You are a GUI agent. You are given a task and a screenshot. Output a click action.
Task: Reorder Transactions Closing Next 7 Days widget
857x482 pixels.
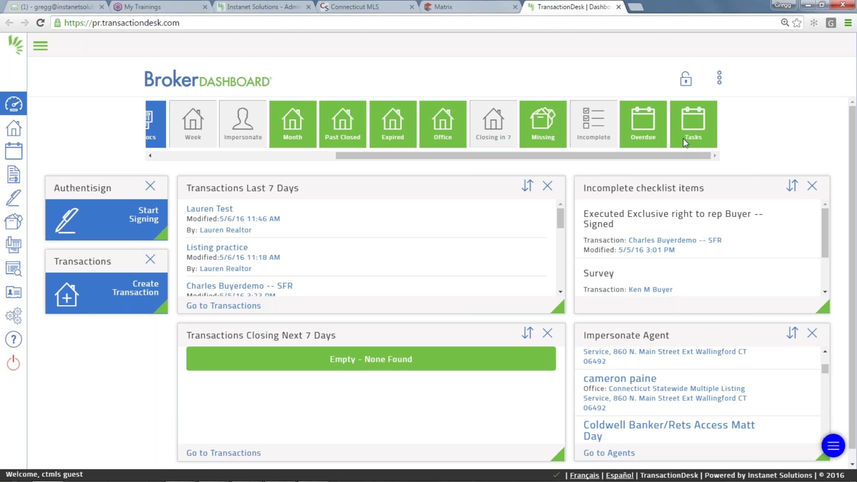click(x=527, y=333)
